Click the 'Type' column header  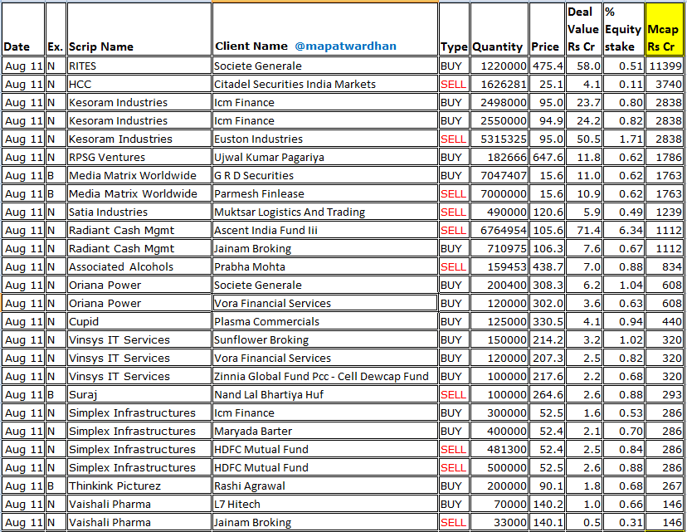(x=454, y=29)
